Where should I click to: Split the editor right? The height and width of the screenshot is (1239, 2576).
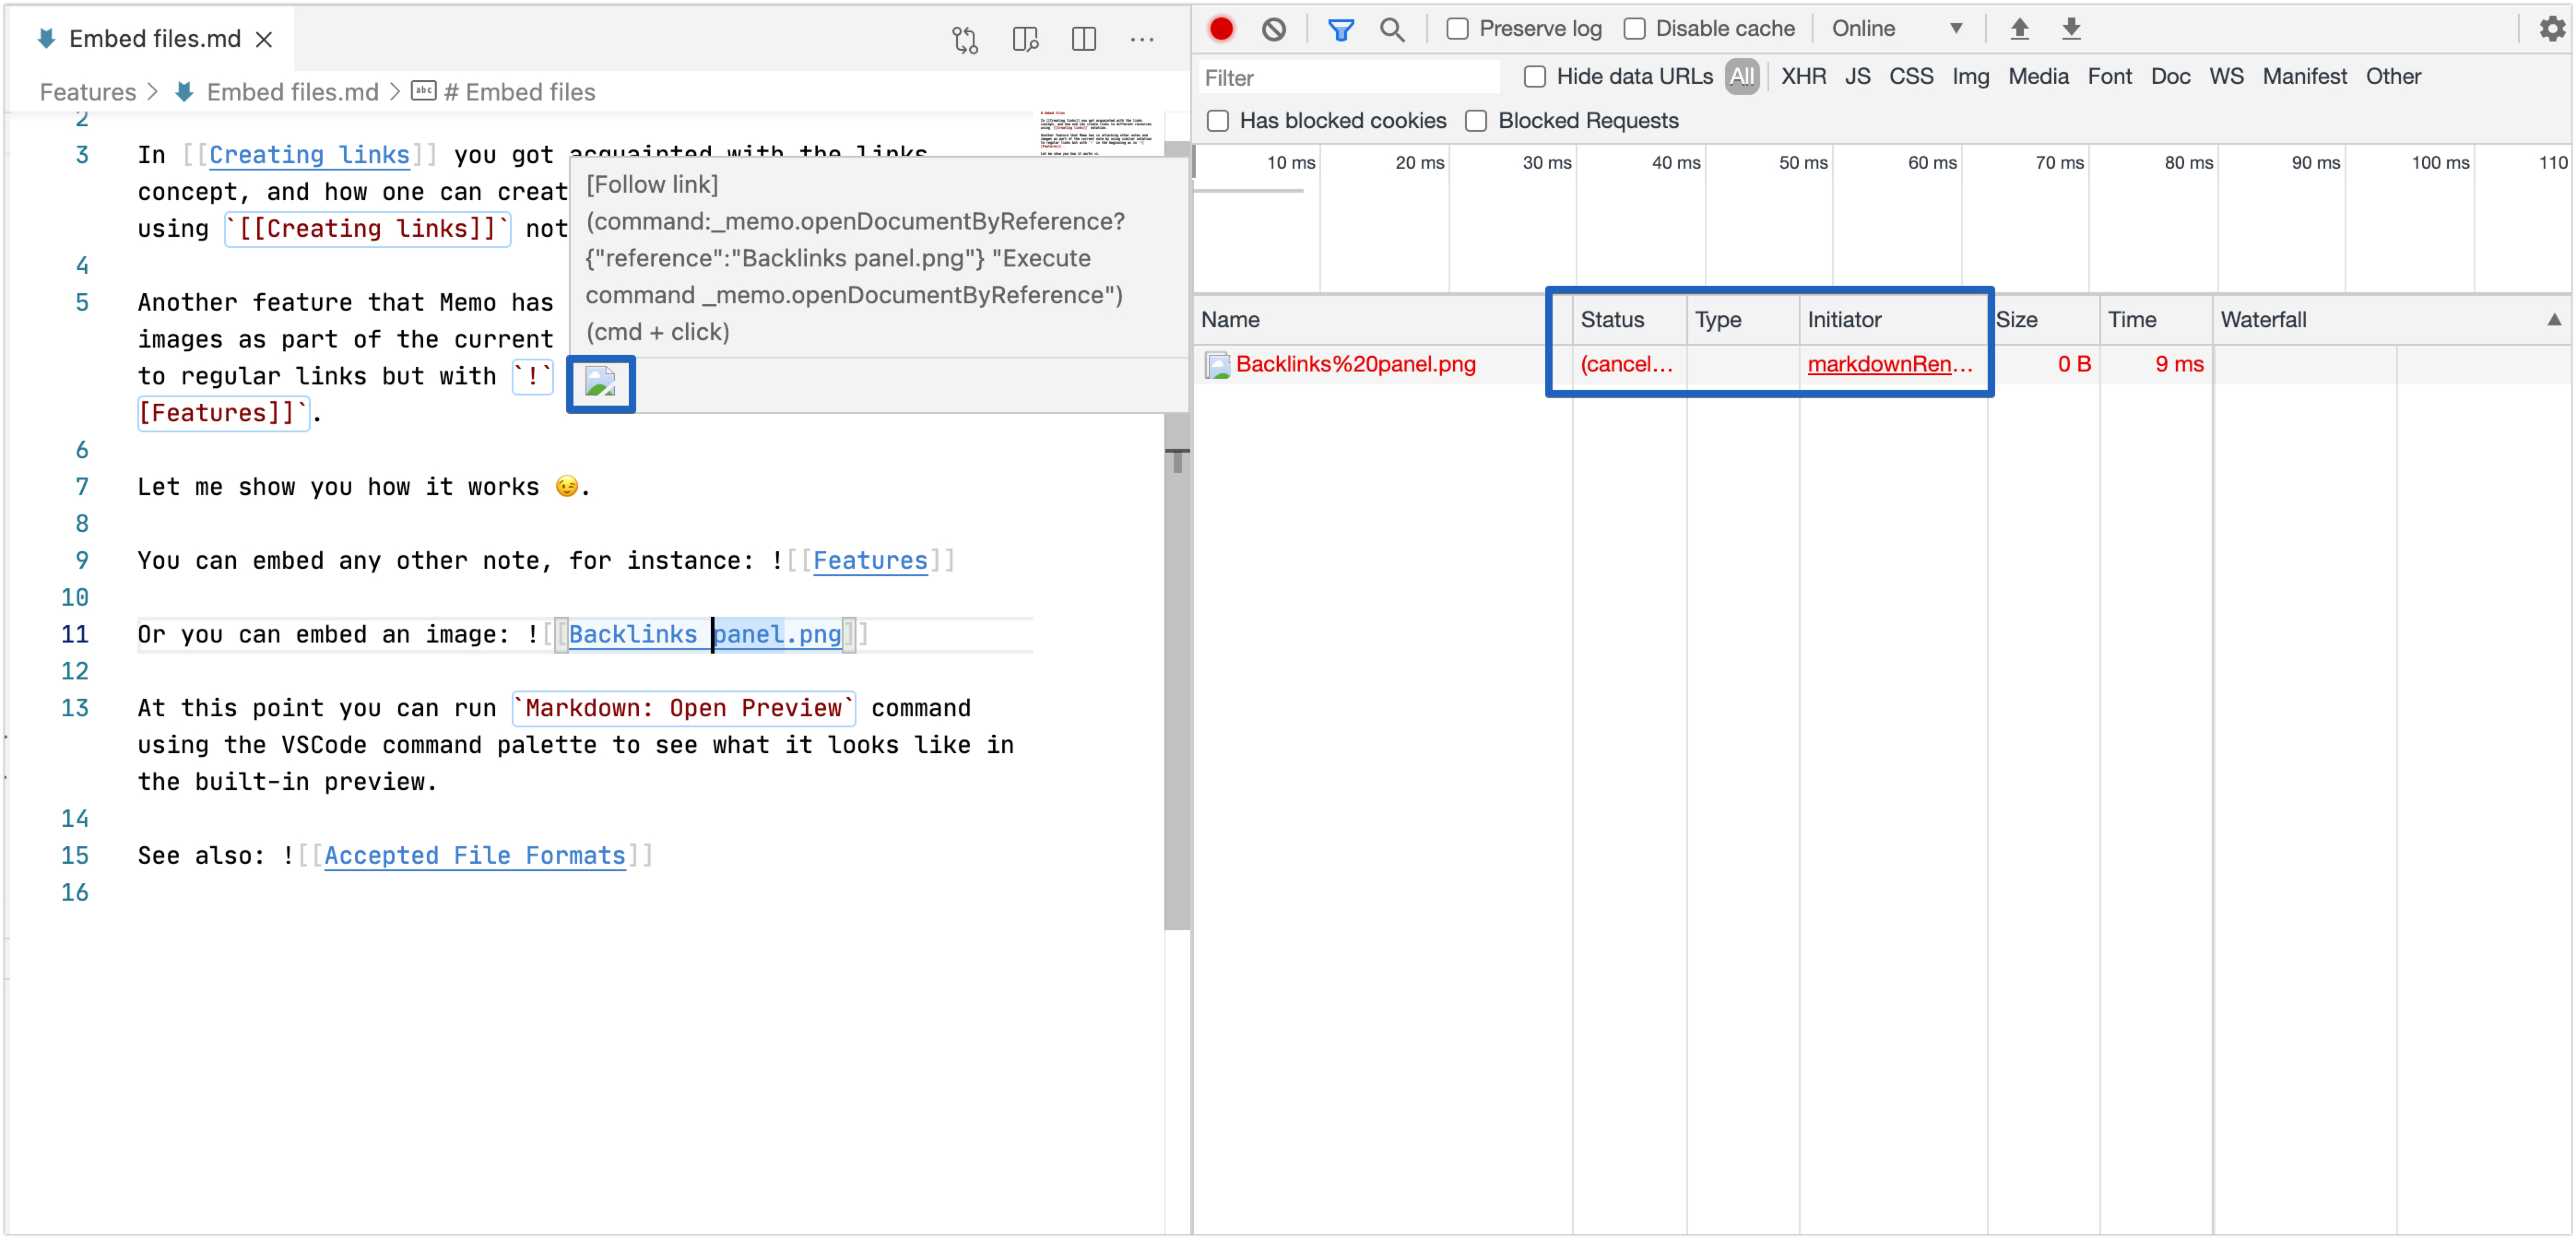1084,40
